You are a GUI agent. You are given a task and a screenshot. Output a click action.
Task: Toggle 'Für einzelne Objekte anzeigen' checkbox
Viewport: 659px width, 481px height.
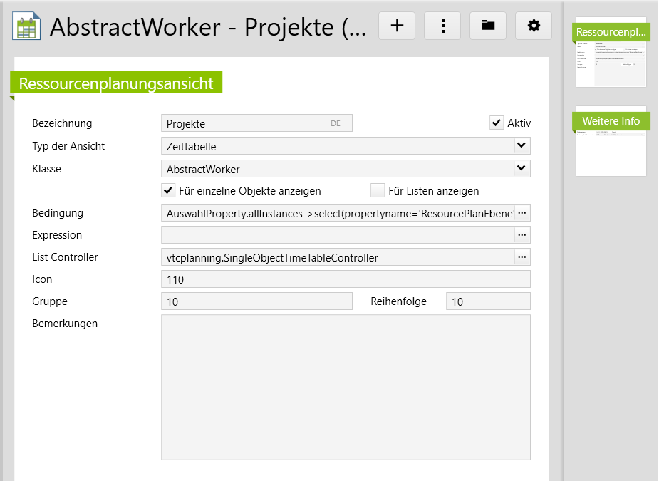pyautogui.click(x=168, y=190)
